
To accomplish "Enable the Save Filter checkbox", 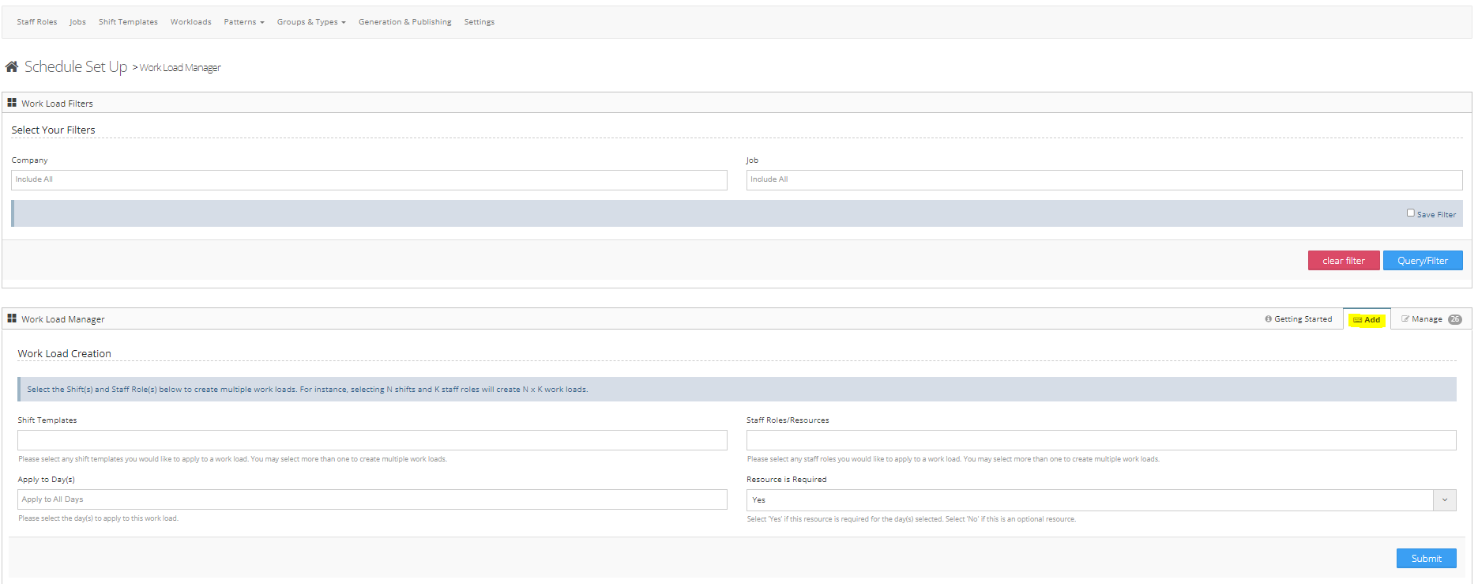I will [x=1410, y=213].
